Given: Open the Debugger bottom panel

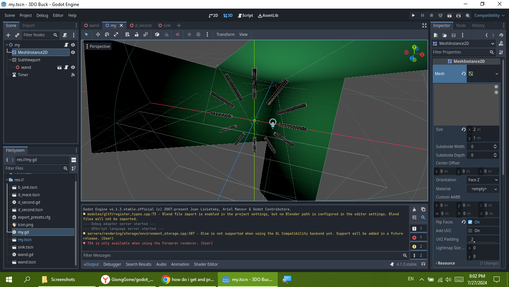Looking at the screenshot, I should [112, 264].
